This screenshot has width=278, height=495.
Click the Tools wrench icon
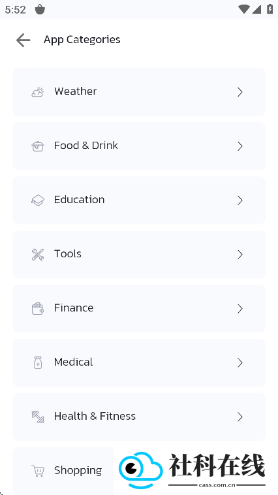click(38, 255)
